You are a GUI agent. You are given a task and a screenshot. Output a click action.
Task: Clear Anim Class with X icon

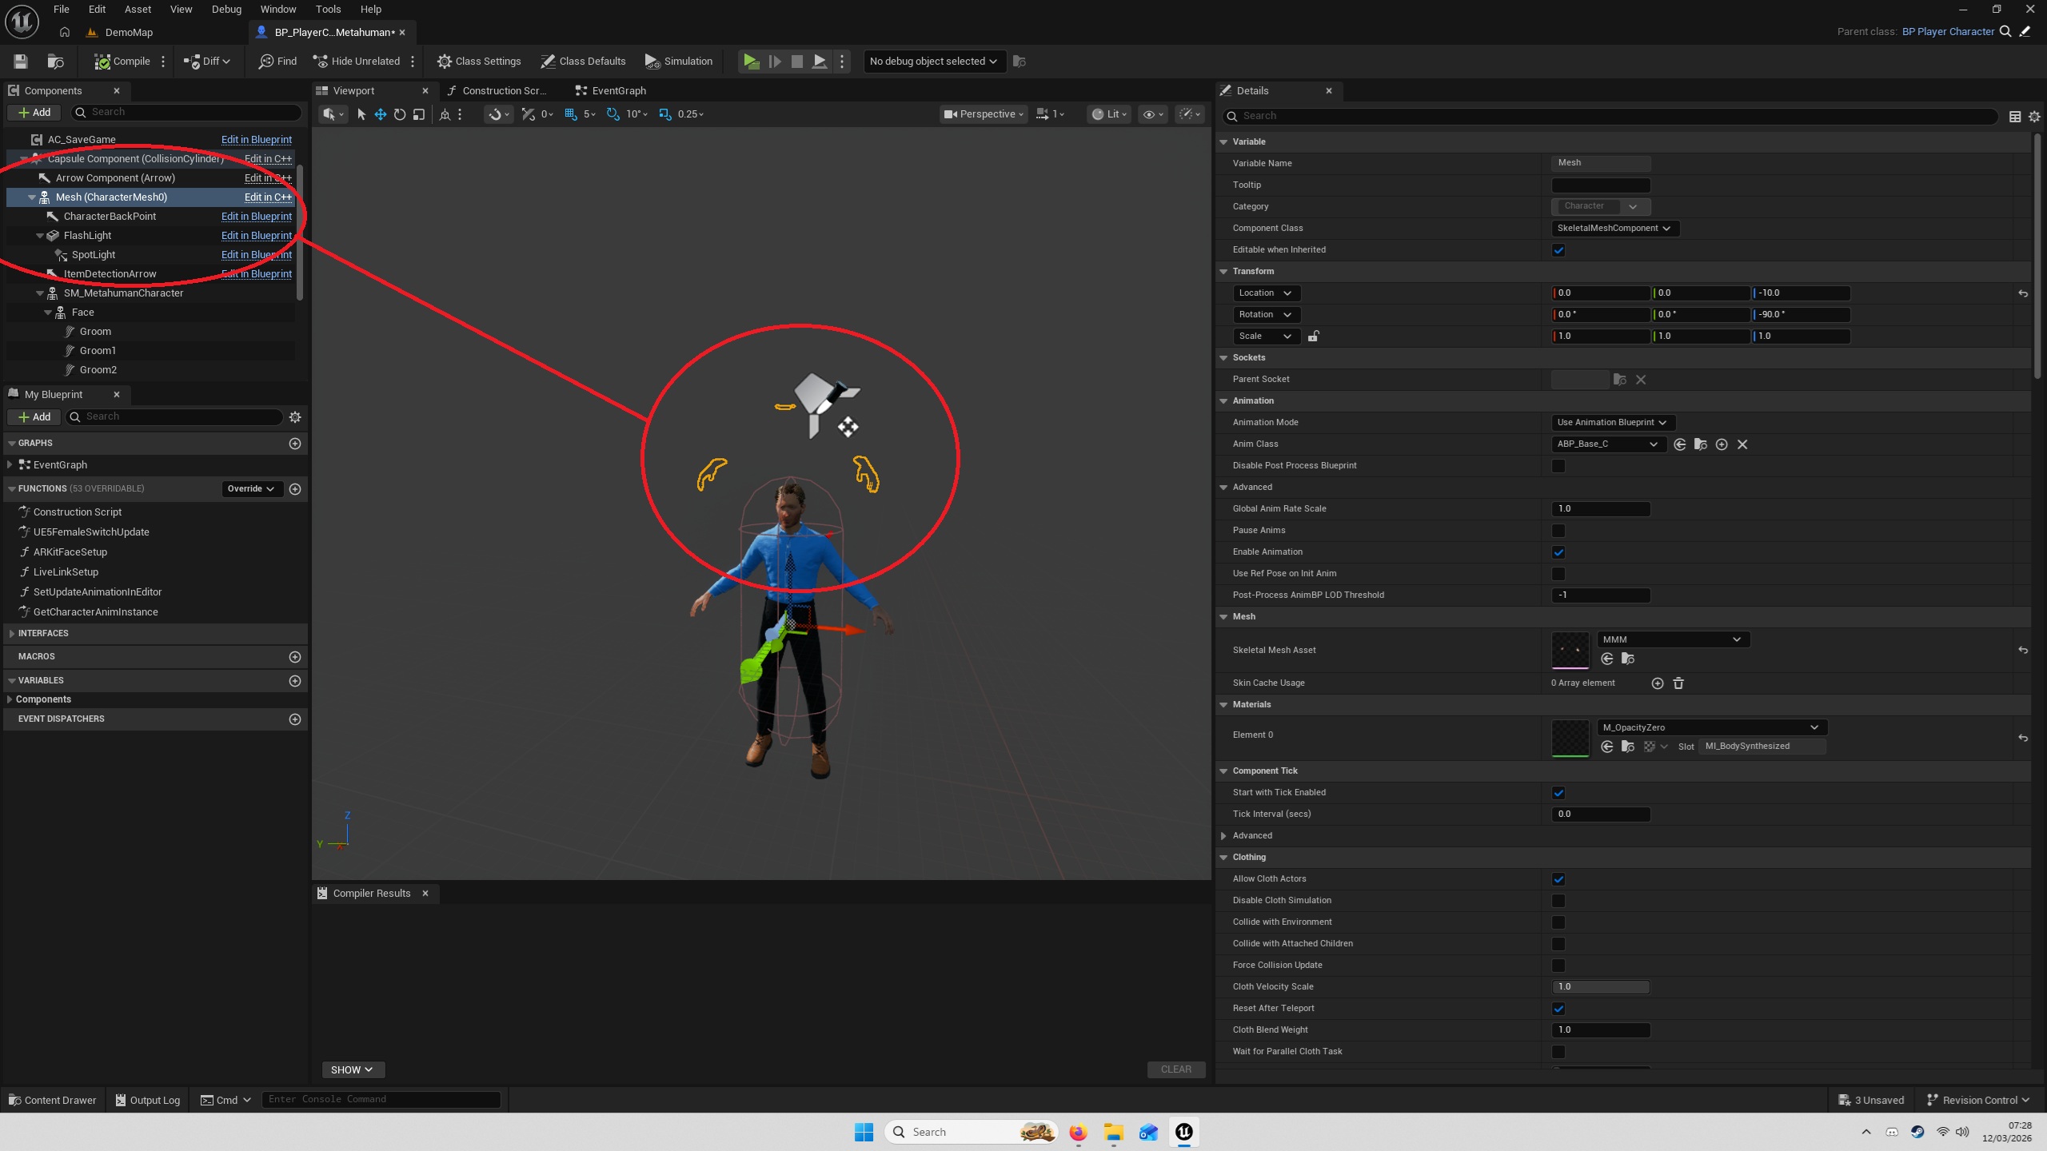click(x=1742, y=444)
